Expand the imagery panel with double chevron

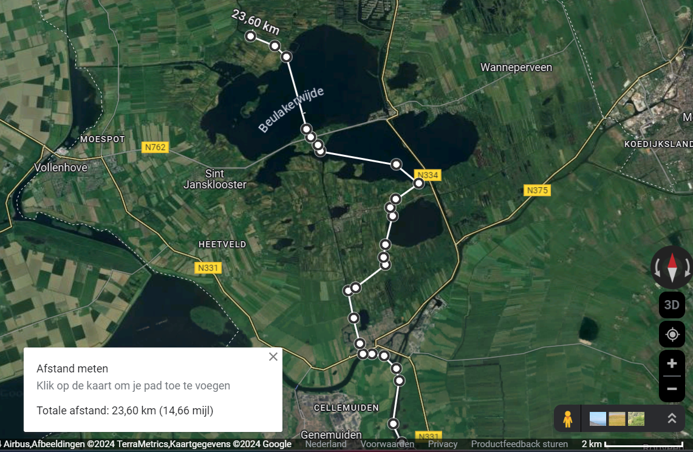(672, 419)
